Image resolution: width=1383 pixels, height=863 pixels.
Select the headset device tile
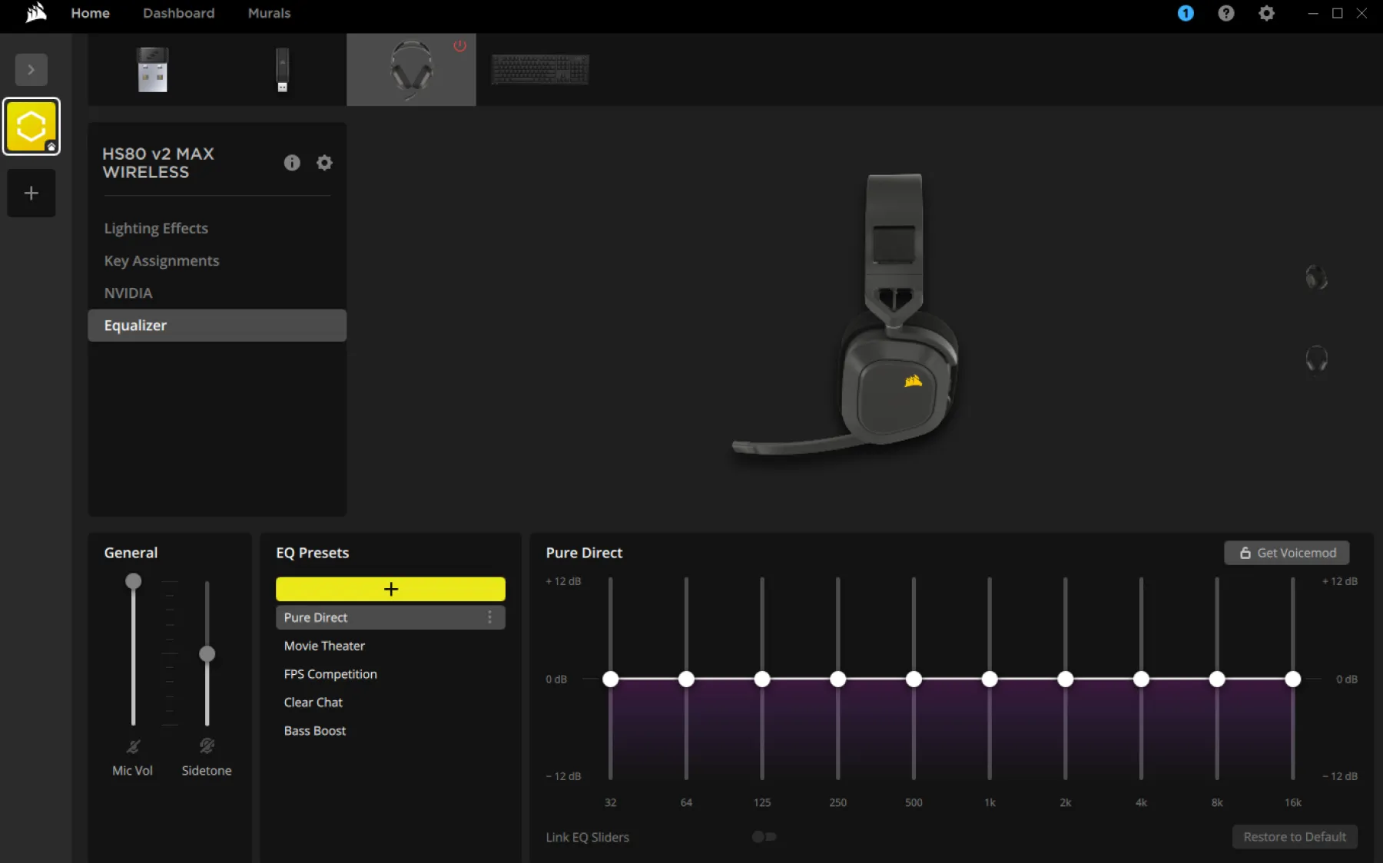pyautogui.click(x=411, y=70)
